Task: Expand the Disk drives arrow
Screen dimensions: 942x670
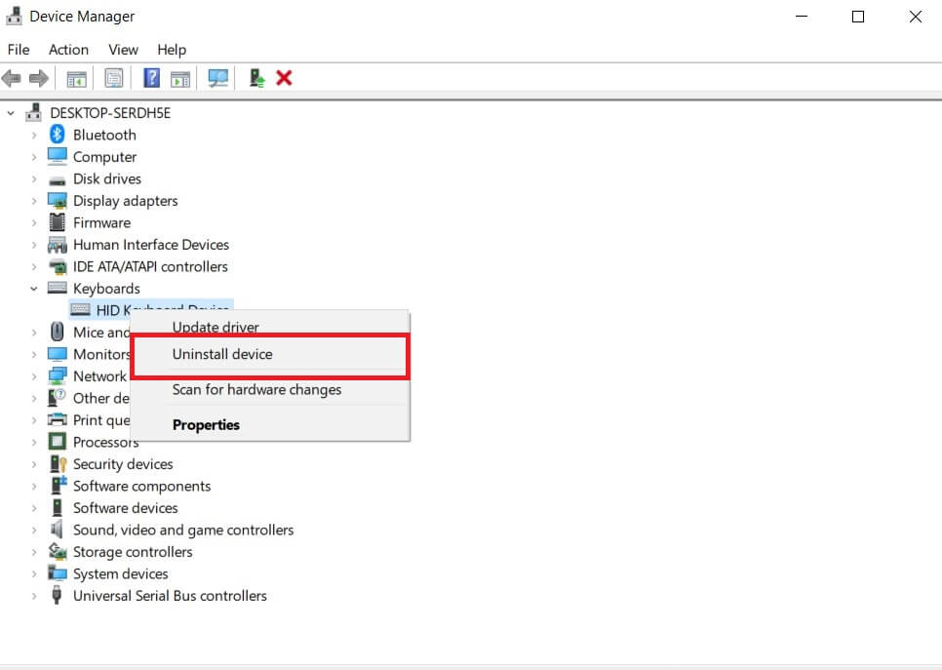Action: [x=34, y=179]
